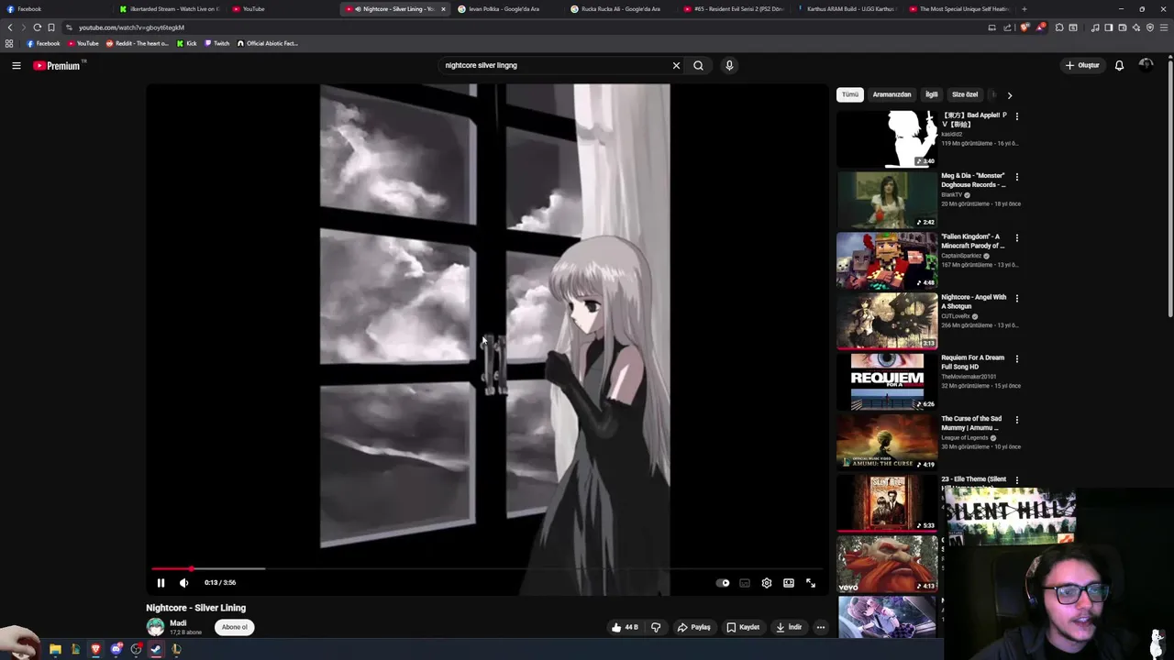Image resolution: width=1174 pixels, height=660 pixels.
Task: Open the YouTube guide hamburger menu
Action: [17, 65]
